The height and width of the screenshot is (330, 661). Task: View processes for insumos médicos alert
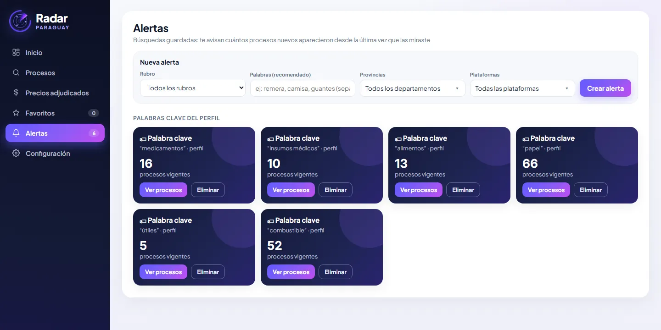tap(291, 190)
